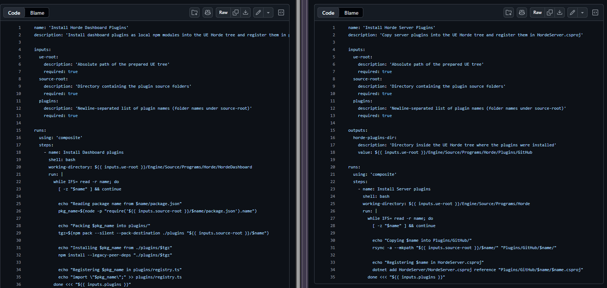Click 'echo "Packing $pkg_name into plugins/"' line
This screenshot has height=288, width=607.
point(104,225)
